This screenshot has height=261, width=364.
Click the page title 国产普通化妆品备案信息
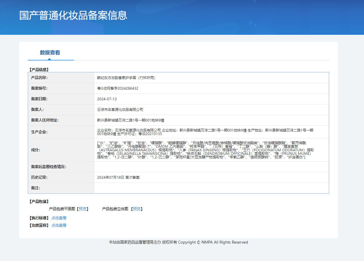point(73,15)
